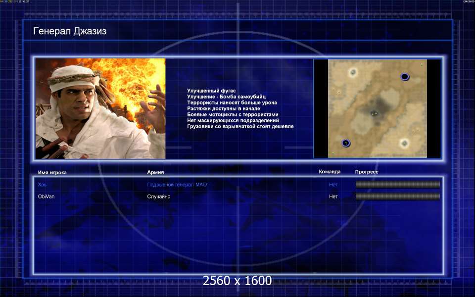Screen dimensions: 475x297
Task: Click the 'Генерал Джазиз' title text
Action: (x=70, y=31)
